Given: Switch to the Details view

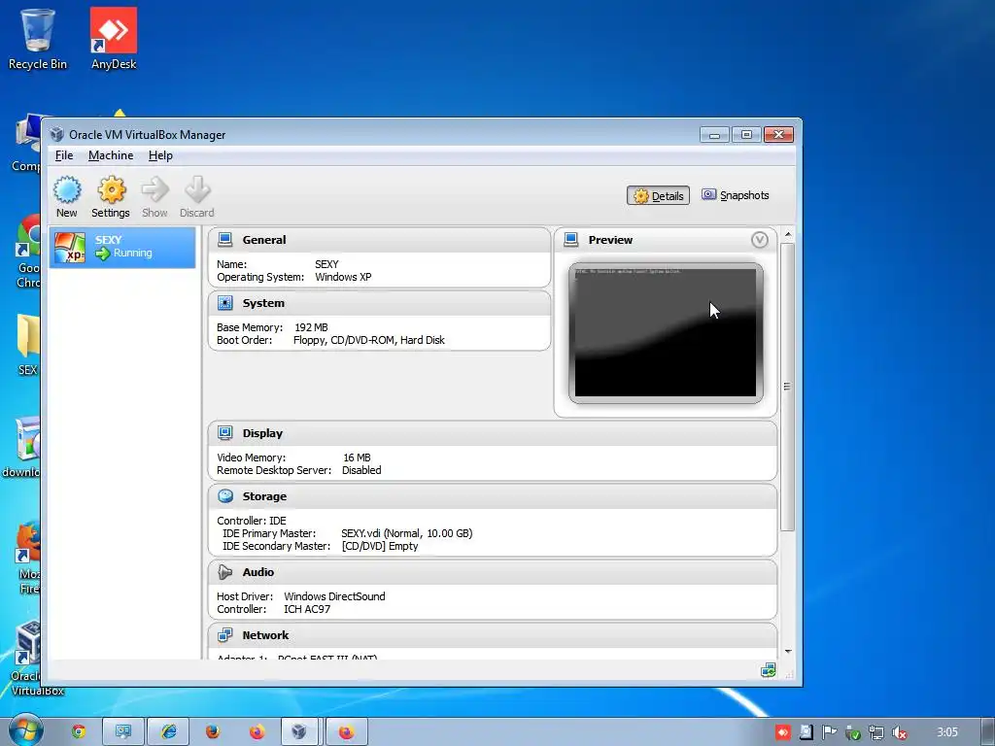Looking at the screenshot, I should coord(658,196).
